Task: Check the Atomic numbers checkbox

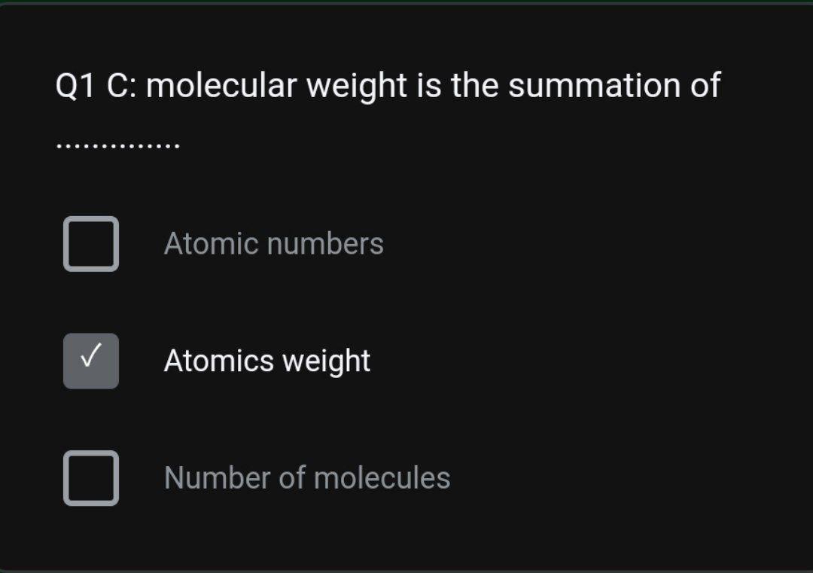Action: (90, 243)
